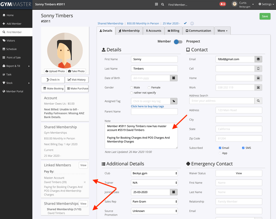This screenshot has height=219, width=276.
Task: Toggle the Member / Prospect switch
Action: 178,42
